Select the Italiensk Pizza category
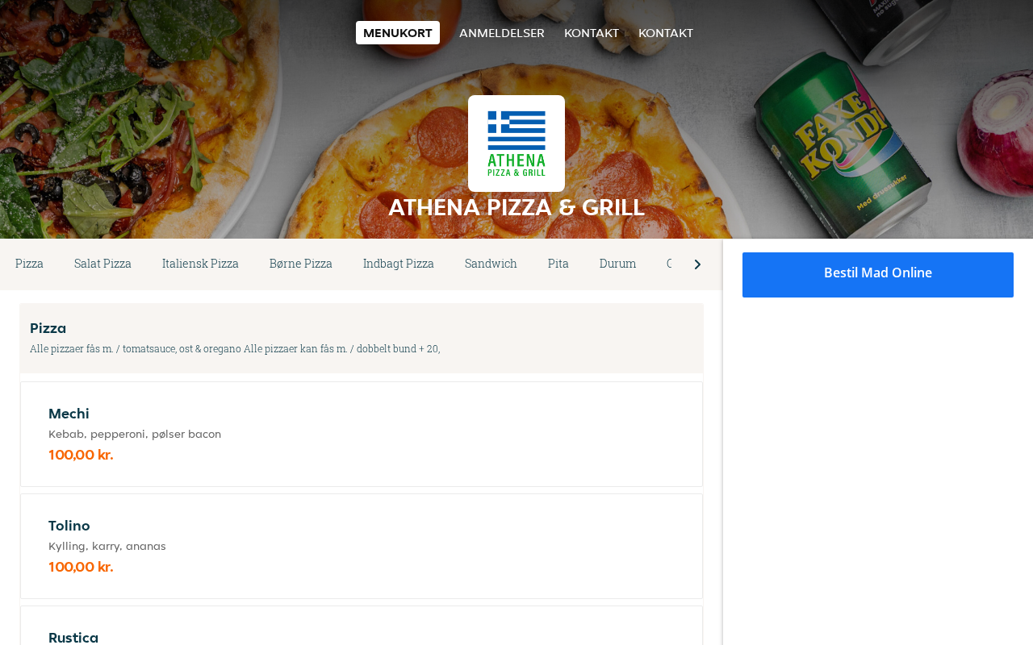The width and height of the screenshot is (1033, 645). (x=200, y=264)
